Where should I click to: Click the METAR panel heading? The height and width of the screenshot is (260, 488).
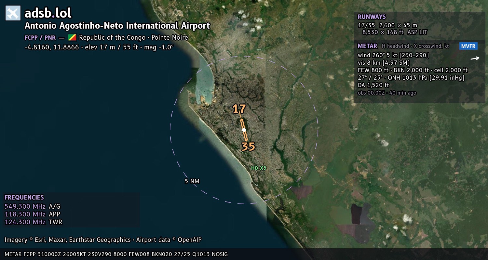367,46
